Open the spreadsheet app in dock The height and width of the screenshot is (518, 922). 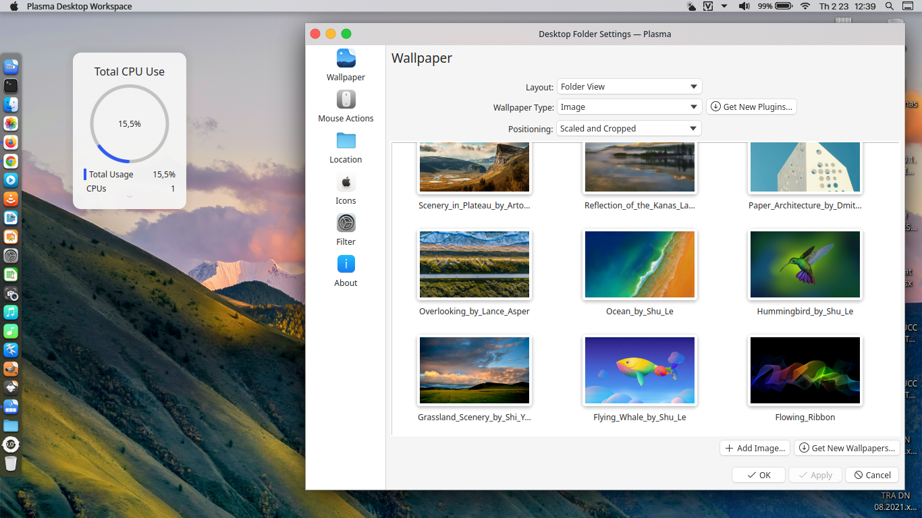tap(11, 275)
